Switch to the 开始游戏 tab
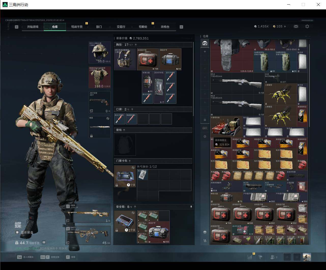This screenshot has height=270, width=326. coord(33,27)
